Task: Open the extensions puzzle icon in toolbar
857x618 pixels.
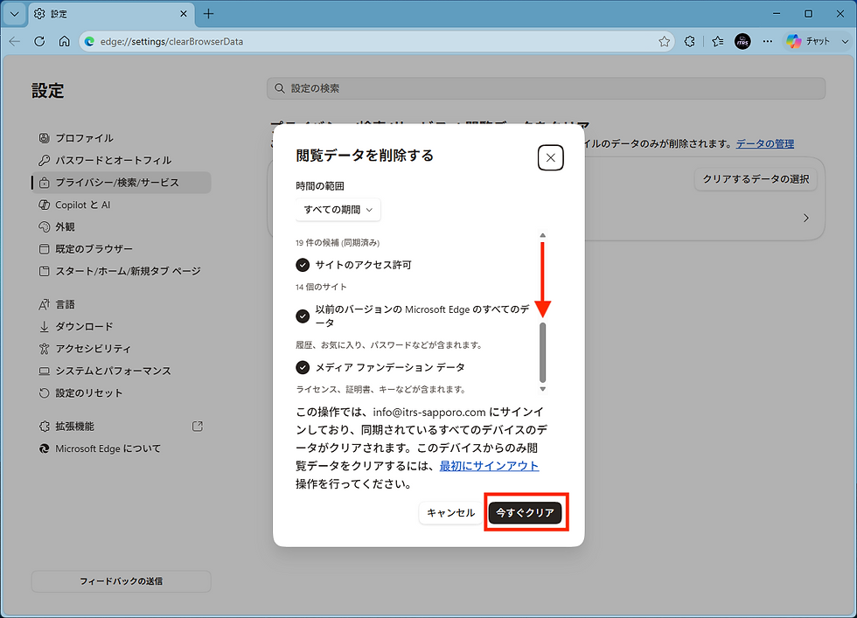Action: (690, 42)
